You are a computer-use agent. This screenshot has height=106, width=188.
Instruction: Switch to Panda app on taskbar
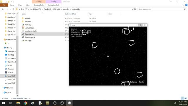point(70,103)
